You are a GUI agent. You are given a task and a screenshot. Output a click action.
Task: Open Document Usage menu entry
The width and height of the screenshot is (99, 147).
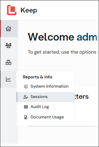pyautogui.click(x=46, y=117)
